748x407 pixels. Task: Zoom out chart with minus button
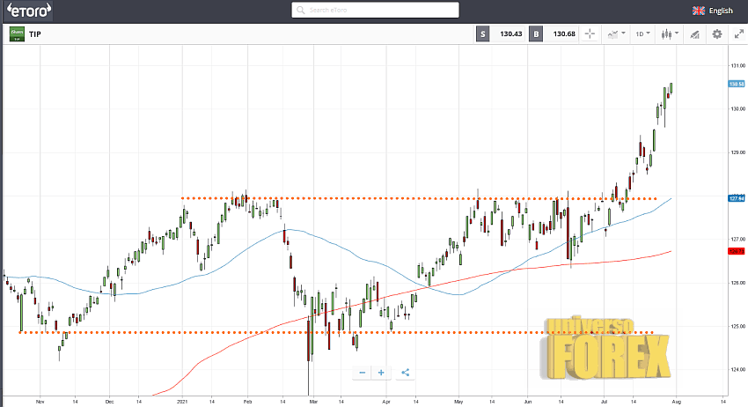(x=362, y=373)
